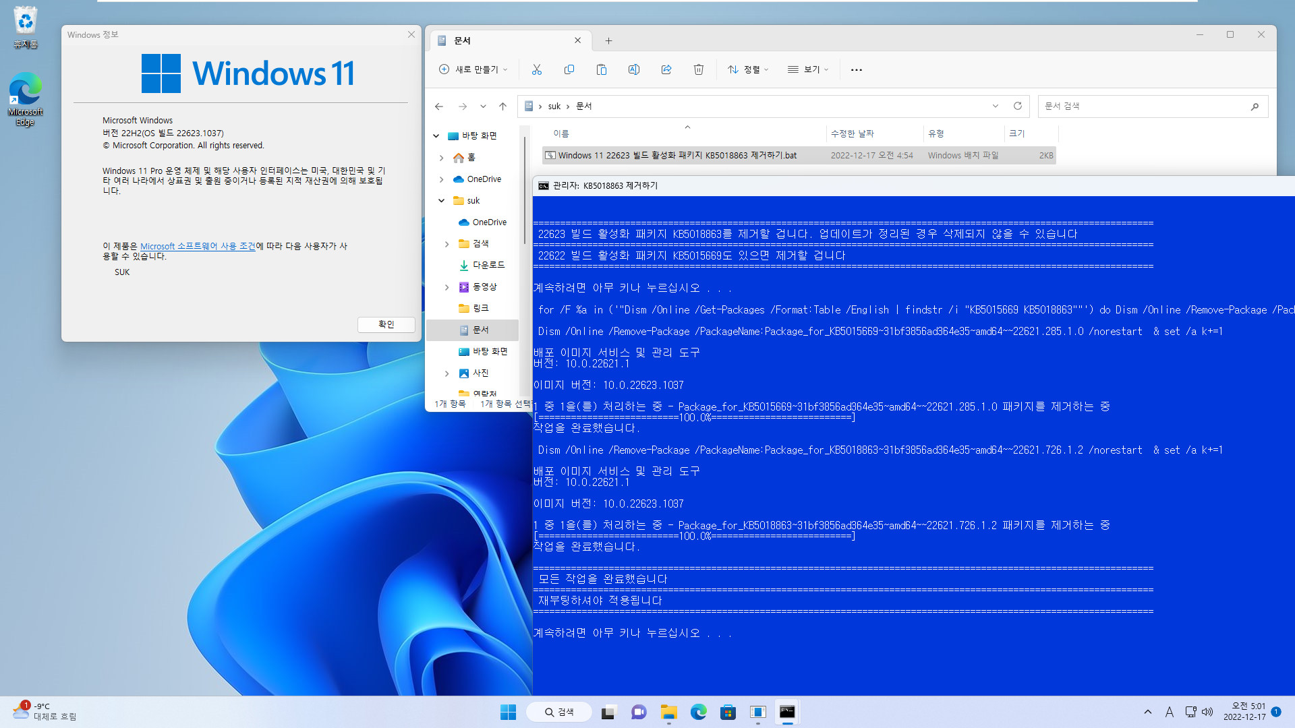Open address bar history dropdown

coord(996,106)
